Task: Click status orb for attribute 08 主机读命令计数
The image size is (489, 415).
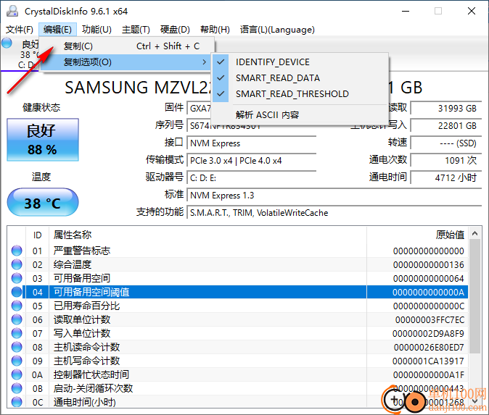Action: point(17,347)
